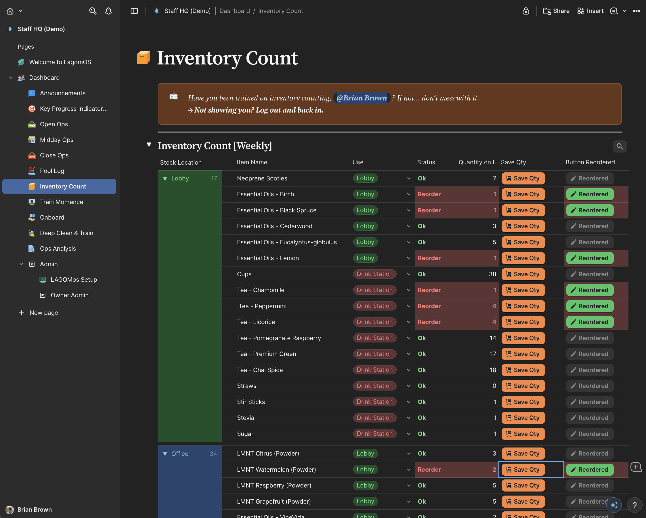Screen dimensions: 646x518
Task: Click quantity 38 in Cups row
Action: point(492,274)
